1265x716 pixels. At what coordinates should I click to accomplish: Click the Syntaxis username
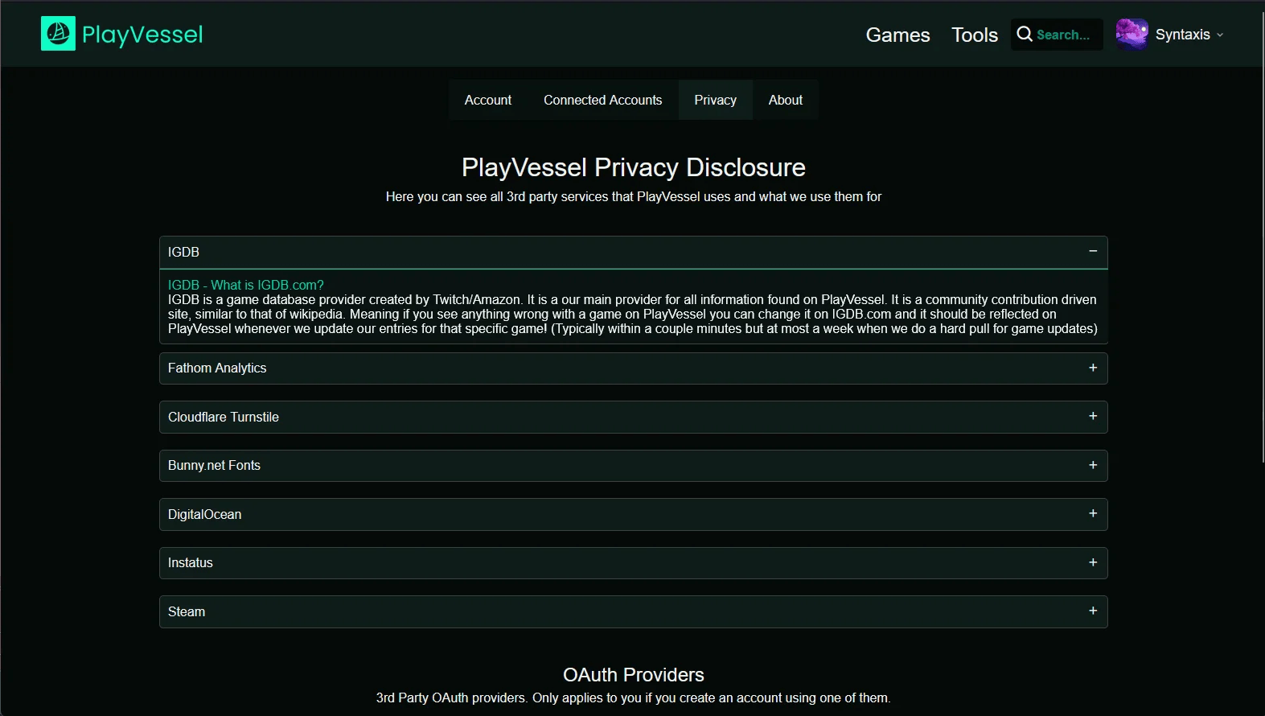point(1183,35)
